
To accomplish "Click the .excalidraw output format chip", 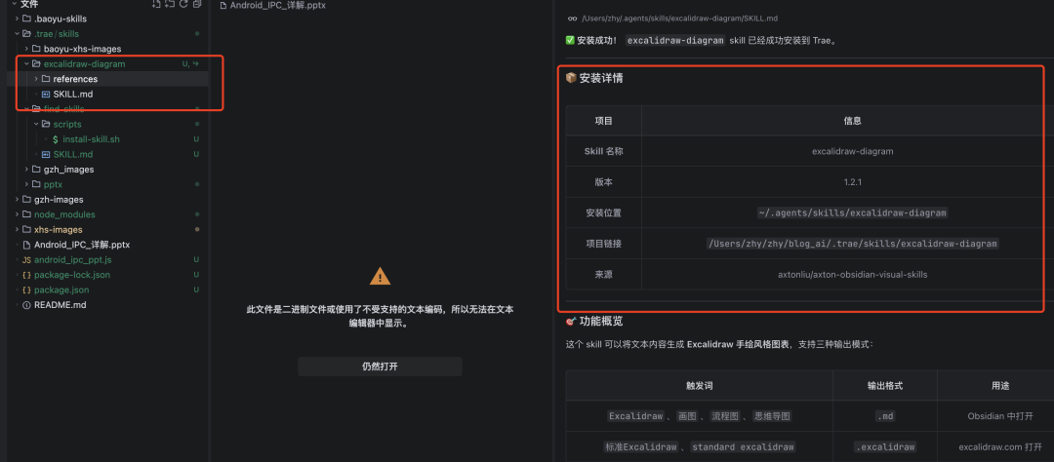I will click(884, 446).
